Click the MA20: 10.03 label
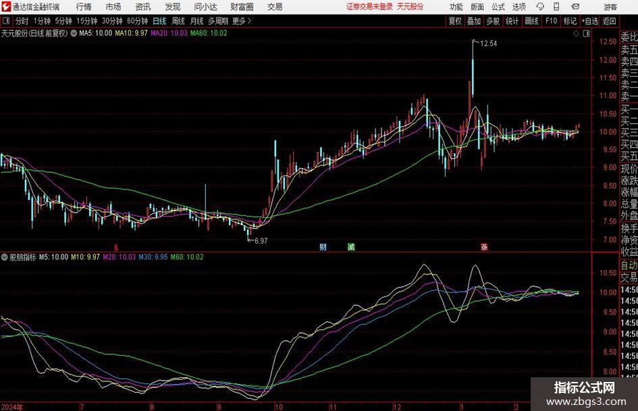Viewport: 638px width, 411px height. [x=169, y=33]
